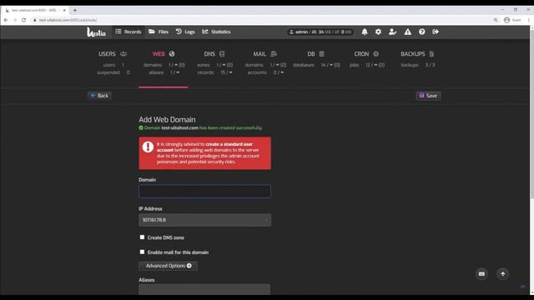534x300 pixels.
Task: Follow the create a standard user account link
Action: tap(204, 147)
